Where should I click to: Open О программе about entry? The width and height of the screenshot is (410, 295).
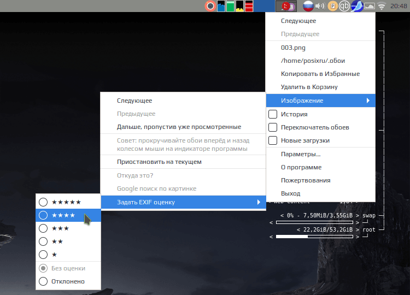(320, 167)
